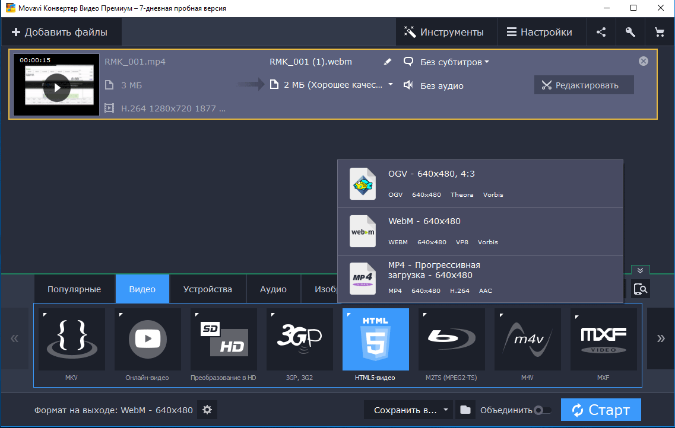Click the Без аудио label
Screen dimensions: 675x428
[442, 85]
